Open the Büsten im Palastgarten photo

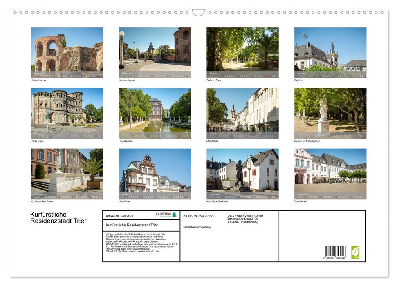click(330, 114)
